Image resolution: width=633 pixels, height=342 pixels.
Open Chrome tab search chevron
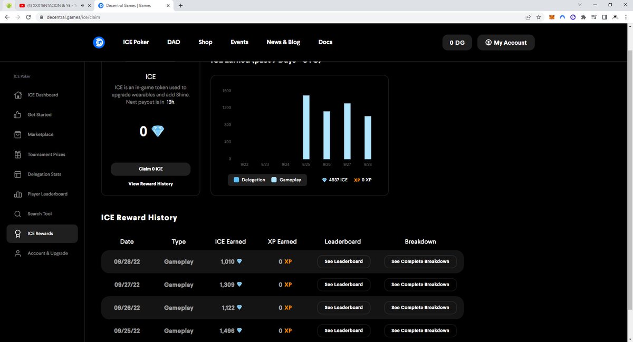click(580, 5)
